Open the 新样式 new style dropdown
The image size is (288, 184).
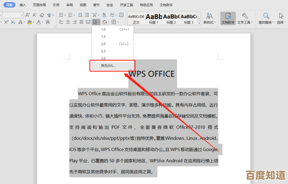pyautogui.click(x=209, y=19)
